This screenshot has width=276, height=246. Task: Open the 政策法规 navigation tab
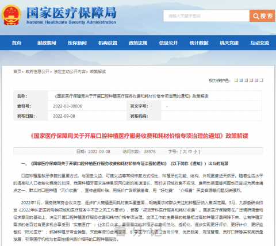coord(138,43)
